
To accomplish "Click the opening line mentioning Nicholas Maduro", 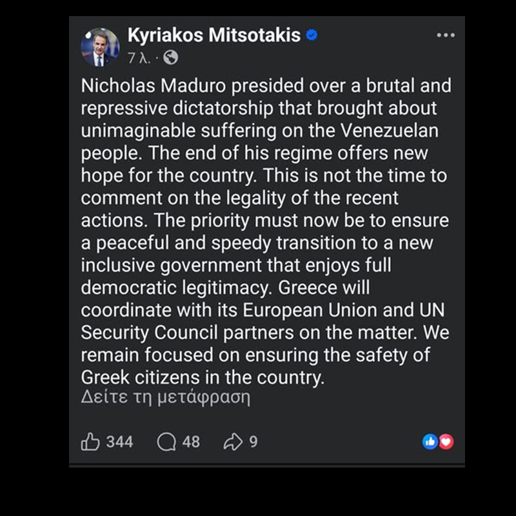I will (x=266, y=86).
